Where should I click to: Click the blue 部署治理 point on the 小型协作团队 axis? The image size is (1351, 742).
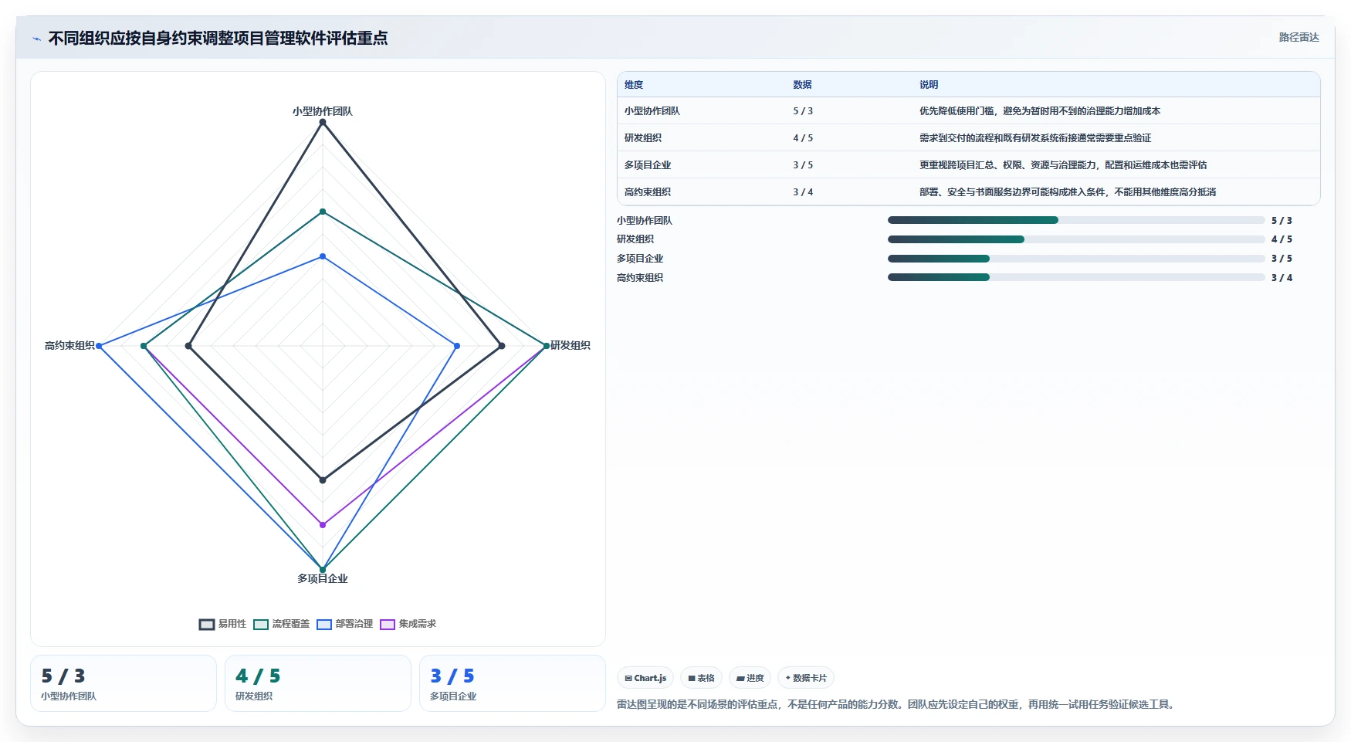click(x=323, y=256)
